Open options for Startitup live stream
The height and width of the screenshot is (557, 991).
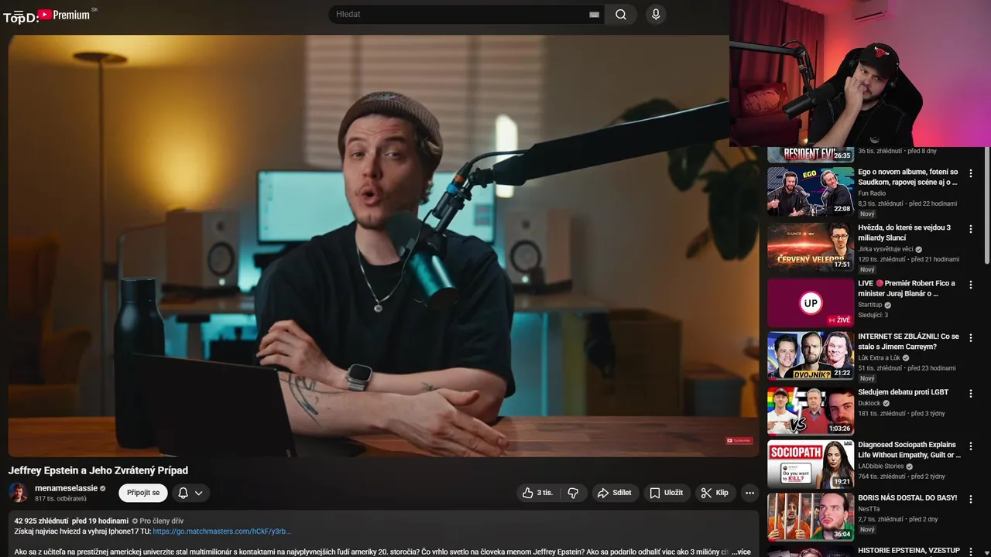(x=971, y=285)
